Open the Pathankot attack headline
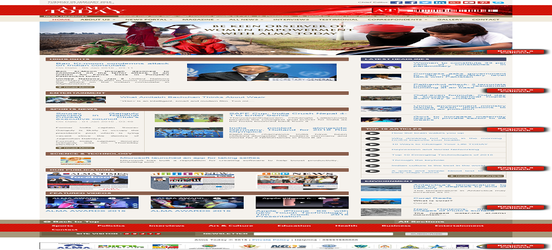Viewport: 552px width, 250px height. 459,86
